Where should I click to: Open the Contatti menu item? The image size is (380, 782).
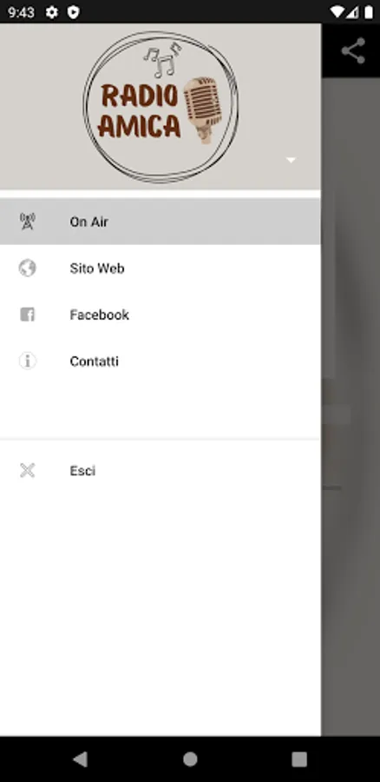(161, 361)
